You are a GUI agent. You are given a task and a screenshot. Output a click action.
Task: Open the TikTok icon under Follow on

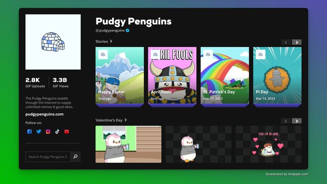[x=57, y=132]
